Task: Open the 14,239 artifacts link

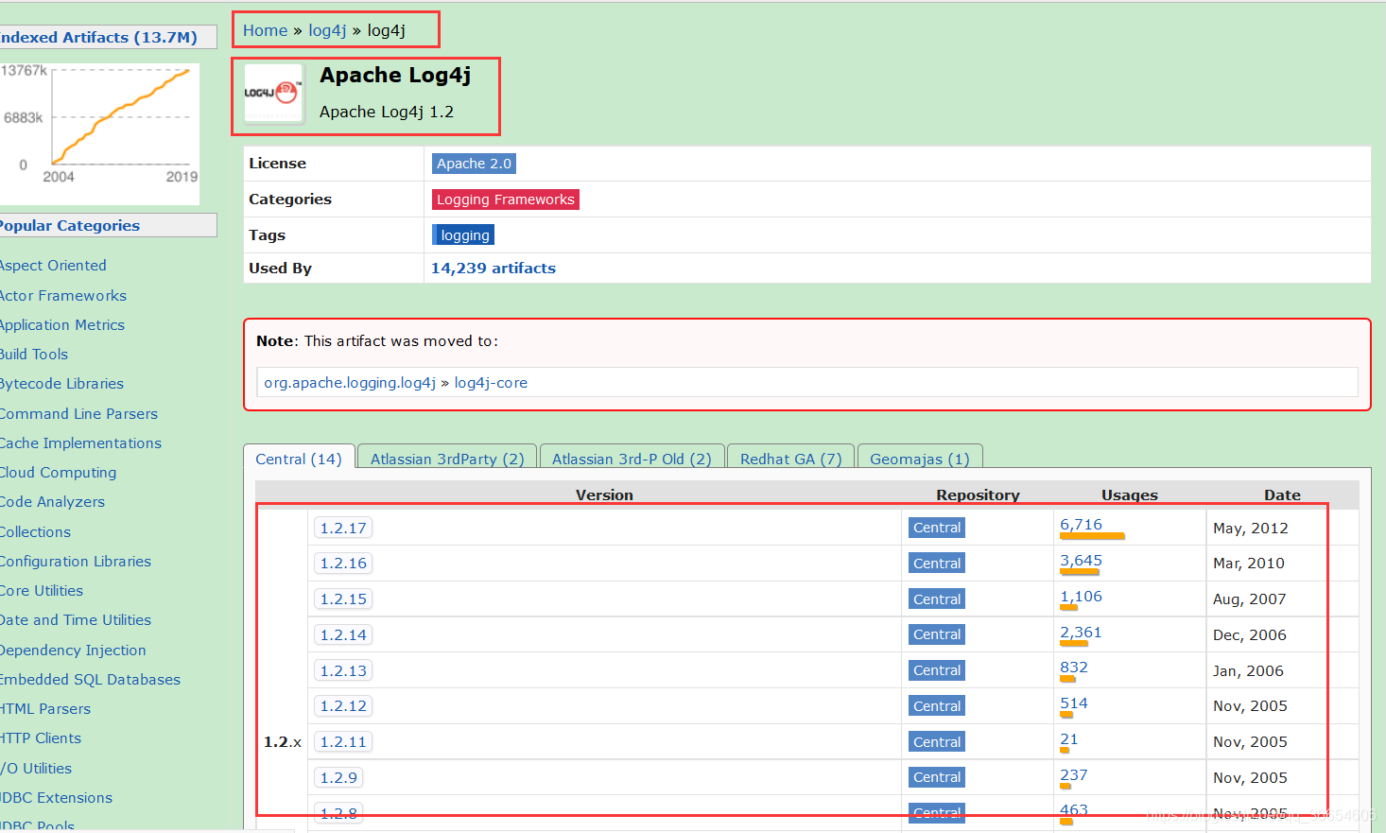Action: pyautogui.click(x=494, y=269)
